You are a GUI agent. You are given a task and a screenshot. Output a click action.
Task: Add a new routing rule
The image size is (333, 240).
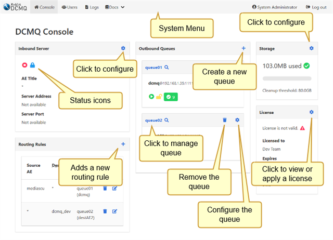point(123,144)
